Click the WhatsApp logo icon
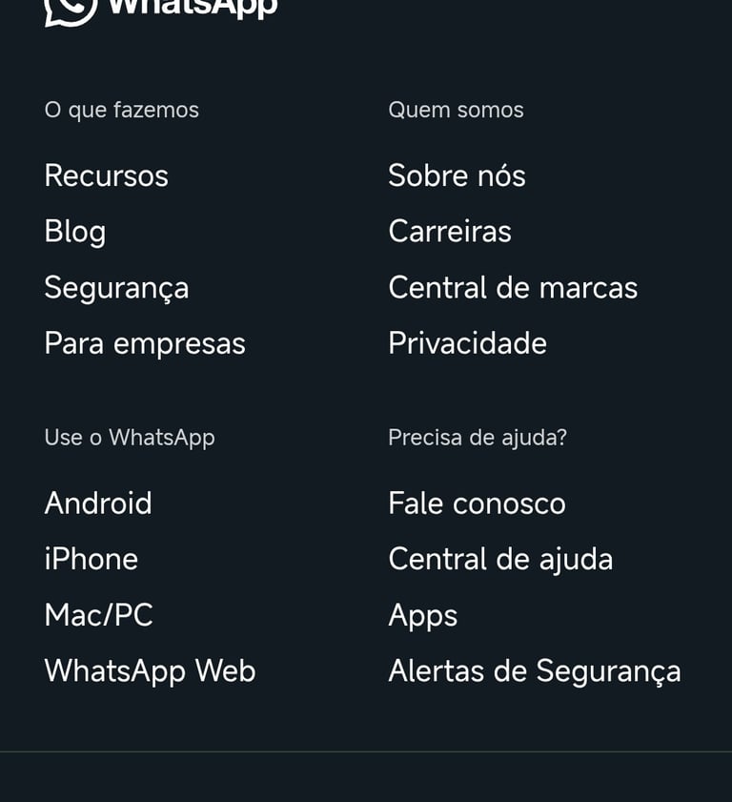This screenshot has height=802, width=732. point(70,8)
